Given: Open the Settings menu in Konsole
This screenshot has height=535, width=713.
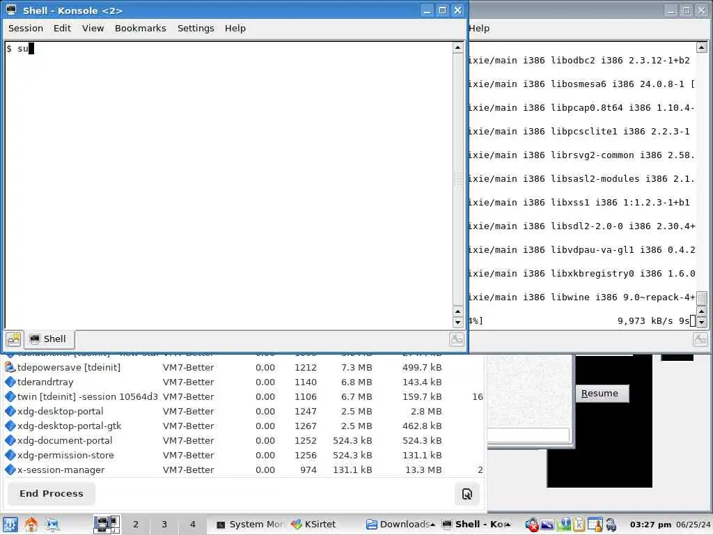Looking at the screenshot, I should click(196, 28).
